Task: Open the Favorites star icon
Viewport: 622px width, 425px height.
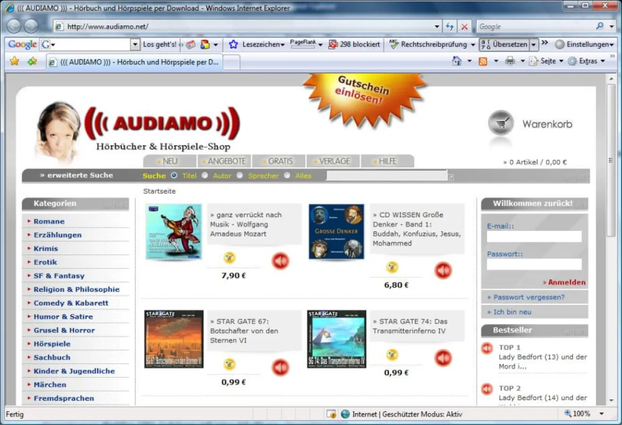Action: (15, 61)
